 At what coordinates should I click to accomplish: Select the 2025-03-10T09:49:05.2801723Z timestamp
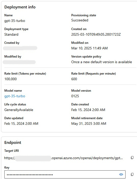pos(96,34)
